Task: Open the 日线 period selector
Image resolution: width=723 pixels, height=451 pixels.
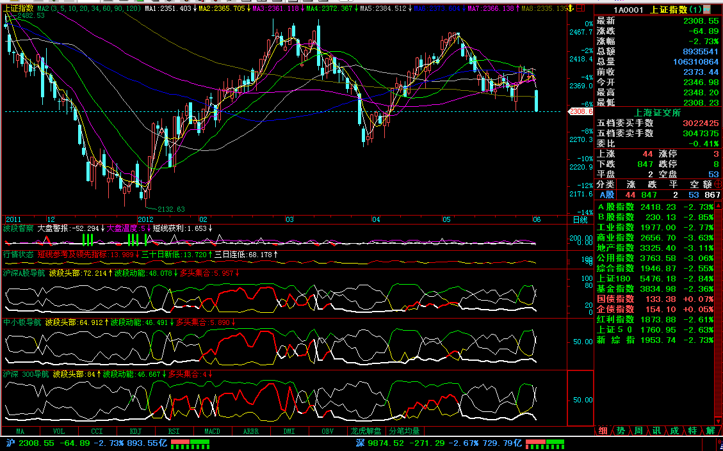Action: coord(580,219)
